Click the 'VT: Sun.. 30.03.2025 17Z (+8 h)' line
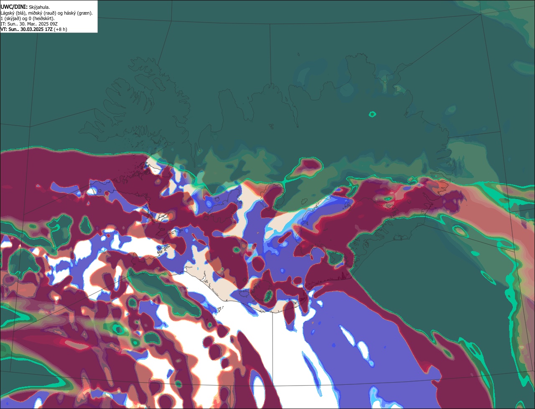Screen dimensions: 535x409 [33, 29]
